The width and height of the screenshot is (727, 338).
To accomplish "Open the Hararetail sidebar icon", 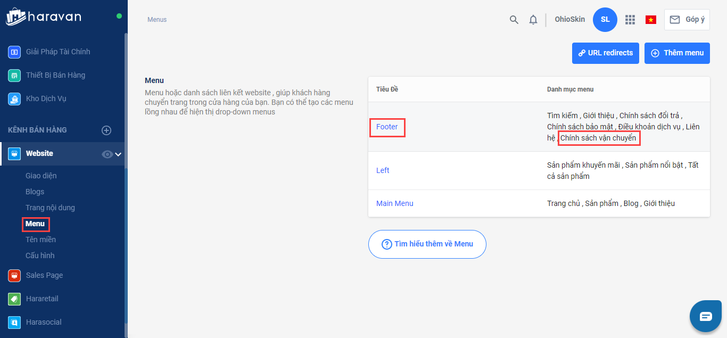I will pyautogui.click(x=14, y=299).
